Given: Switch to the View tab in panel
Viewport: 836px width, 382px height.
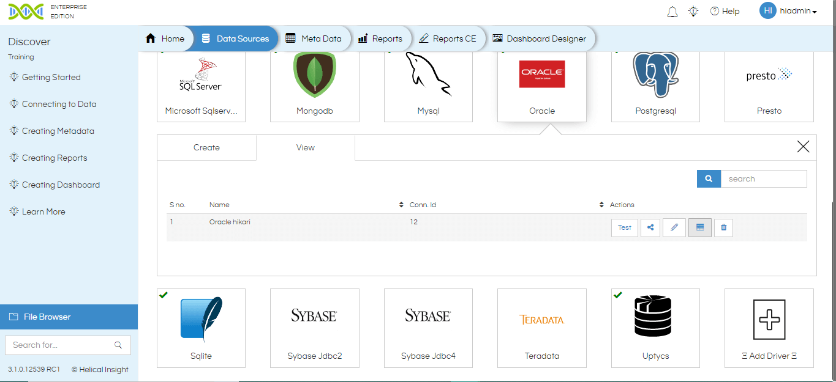Looking at the screenshot, I should tap(306, 147).
